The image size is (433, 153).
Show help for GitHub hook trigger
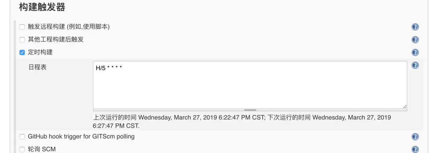pyautogui.click(x=415, y=137)
